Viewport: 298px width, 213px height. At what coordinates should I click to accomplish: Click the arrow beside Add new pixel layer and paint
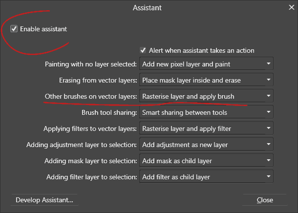click(268, 64)
